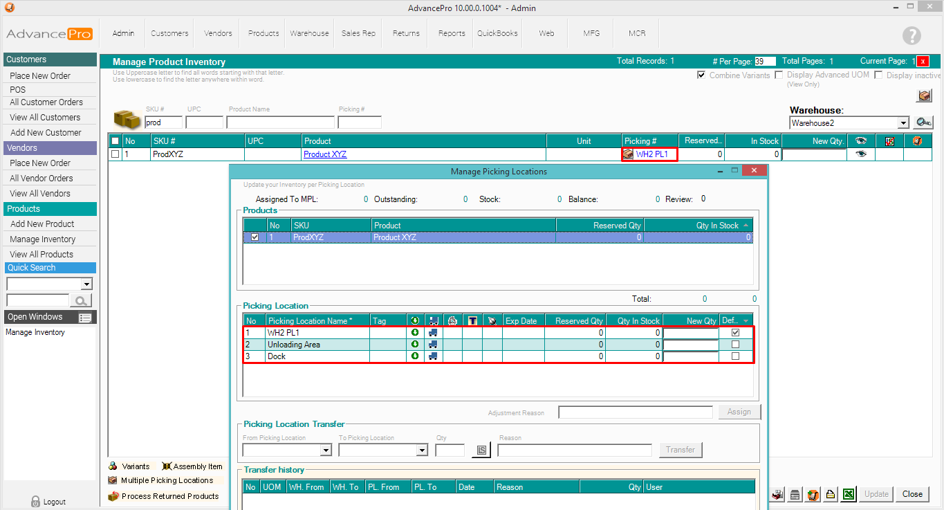
Task: Click the New Qty field for WH2 PL1
Action: tap(690, 333)
